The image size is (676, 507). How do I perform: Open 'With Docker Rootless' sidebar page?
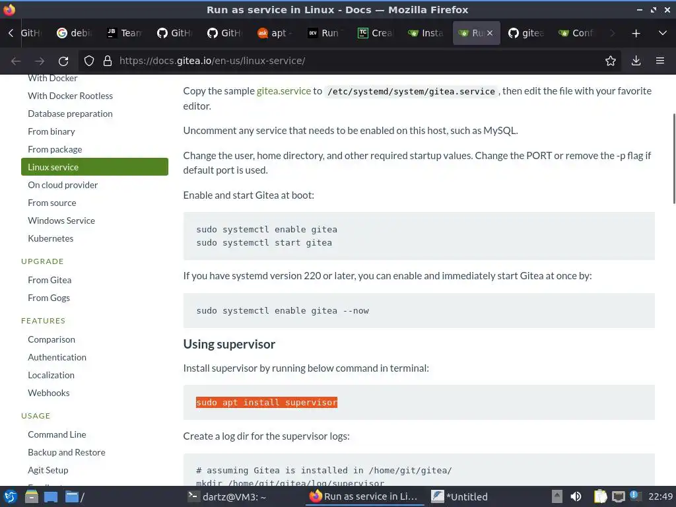point(70,96)
